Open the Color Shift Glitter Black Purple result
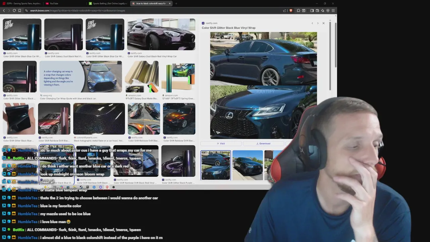This screenshot has height=242, width=430. (x=178, y=161)
